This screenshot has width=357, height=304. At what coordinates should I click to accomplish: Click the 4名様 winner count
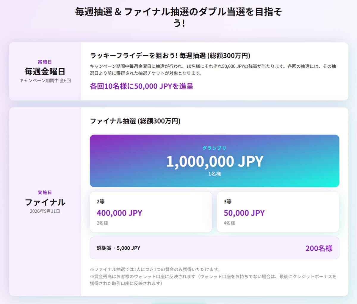pyautogui.click(x=229, y=223)
